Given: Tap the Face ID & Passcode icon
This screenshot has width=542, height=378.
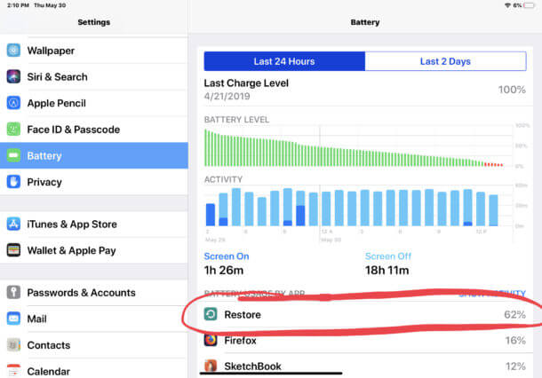Looking at the screenshot, I should [13, 130].
